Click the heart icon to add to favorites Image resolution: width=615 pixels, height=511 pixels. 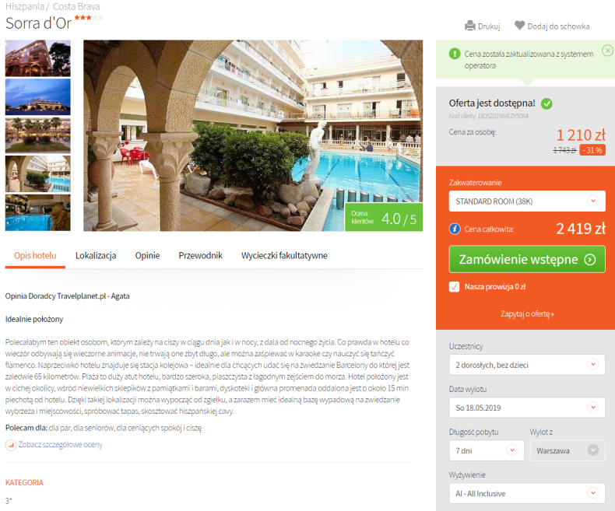[520, 26]
